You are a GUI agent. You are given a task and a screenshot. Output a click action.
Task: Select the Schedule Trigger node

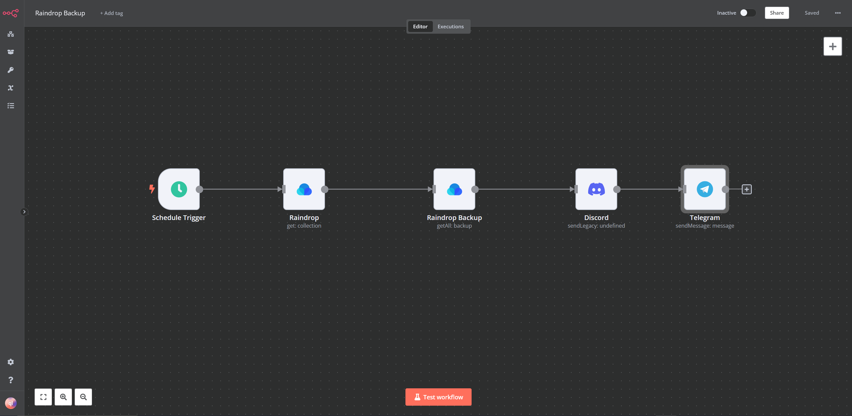pos(179,189)
